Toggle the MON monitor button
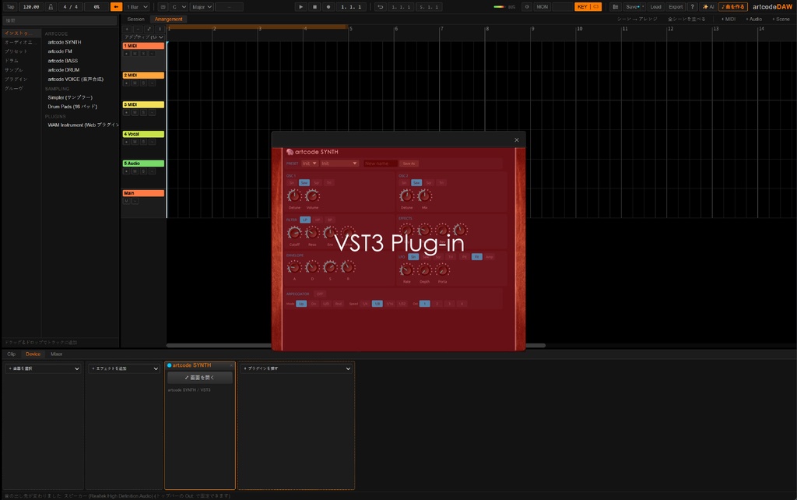797x500 pixels. (542, 6)
